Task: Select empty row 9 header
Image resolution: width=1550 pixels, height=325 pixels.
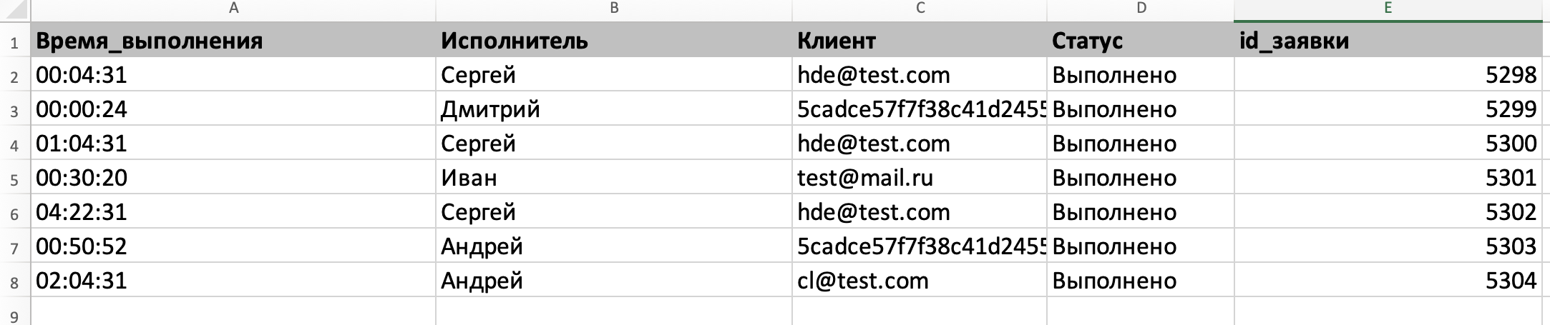Action: coord(14,314)
